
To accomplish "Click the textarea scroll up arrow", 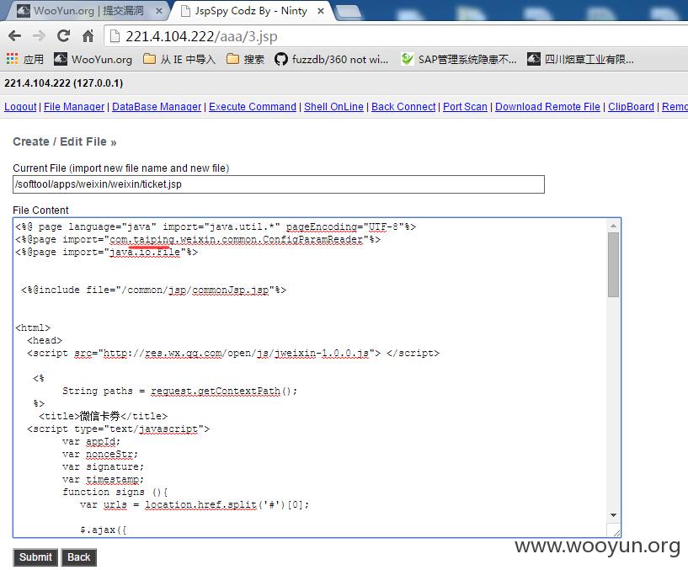I will [x=613, y=226].
